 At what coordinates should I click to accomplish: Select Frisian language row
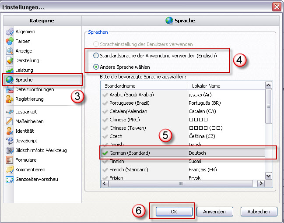click(183, 178)
